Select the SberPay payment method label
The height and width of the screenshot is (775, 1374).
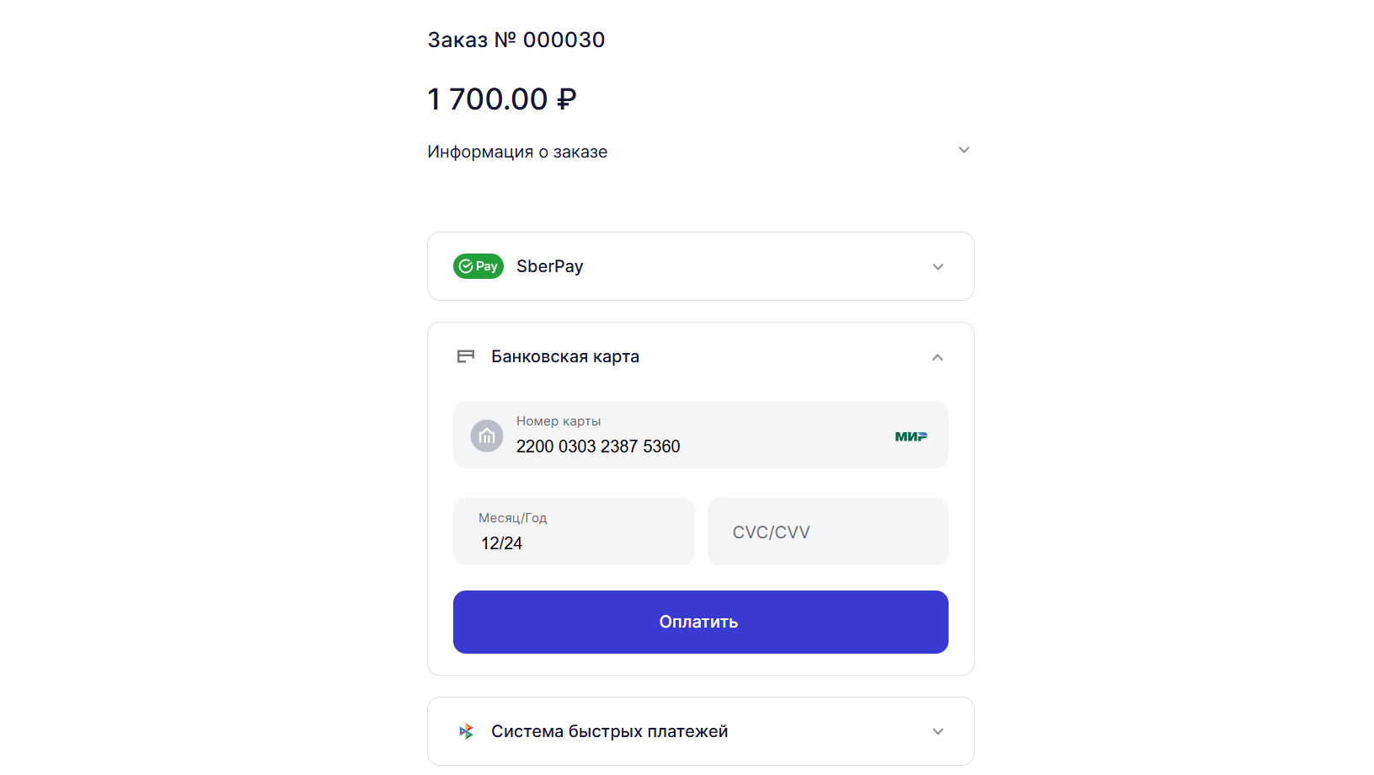(x=549, y=266)
